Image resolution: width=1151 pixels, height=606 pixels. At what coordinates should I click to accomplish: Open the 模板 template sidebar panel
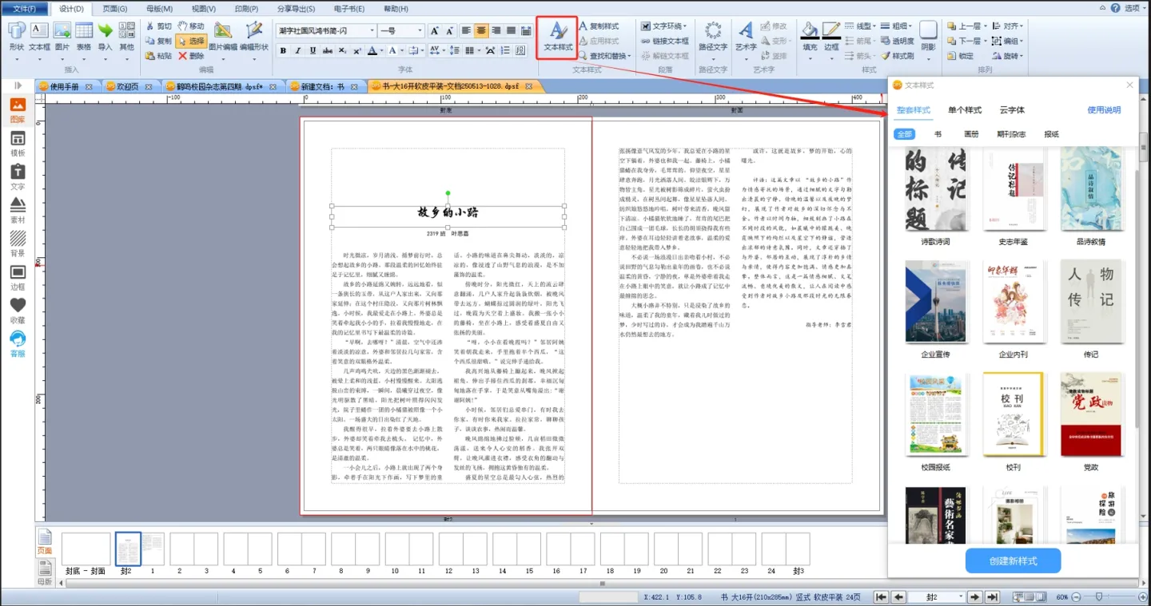[x=18, y=144]
